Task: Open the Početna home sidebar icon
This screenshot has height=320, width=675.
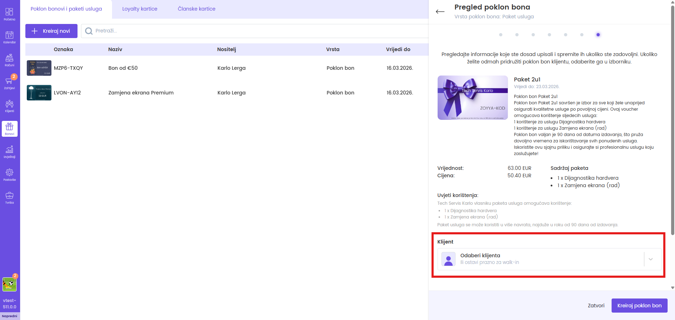Action: click(10, 14)
